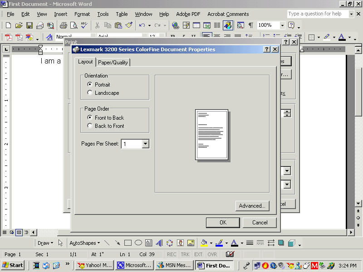Screen dimensions: 363x272
Task: Click the Paste clipboard icon
Action: 118,25
